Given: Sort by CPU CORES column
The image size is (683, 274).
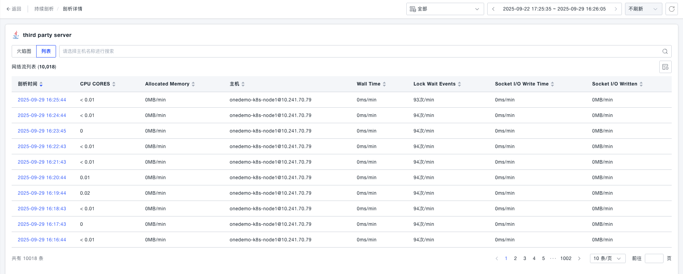Looking at the screenshot, I should (114, 84).
